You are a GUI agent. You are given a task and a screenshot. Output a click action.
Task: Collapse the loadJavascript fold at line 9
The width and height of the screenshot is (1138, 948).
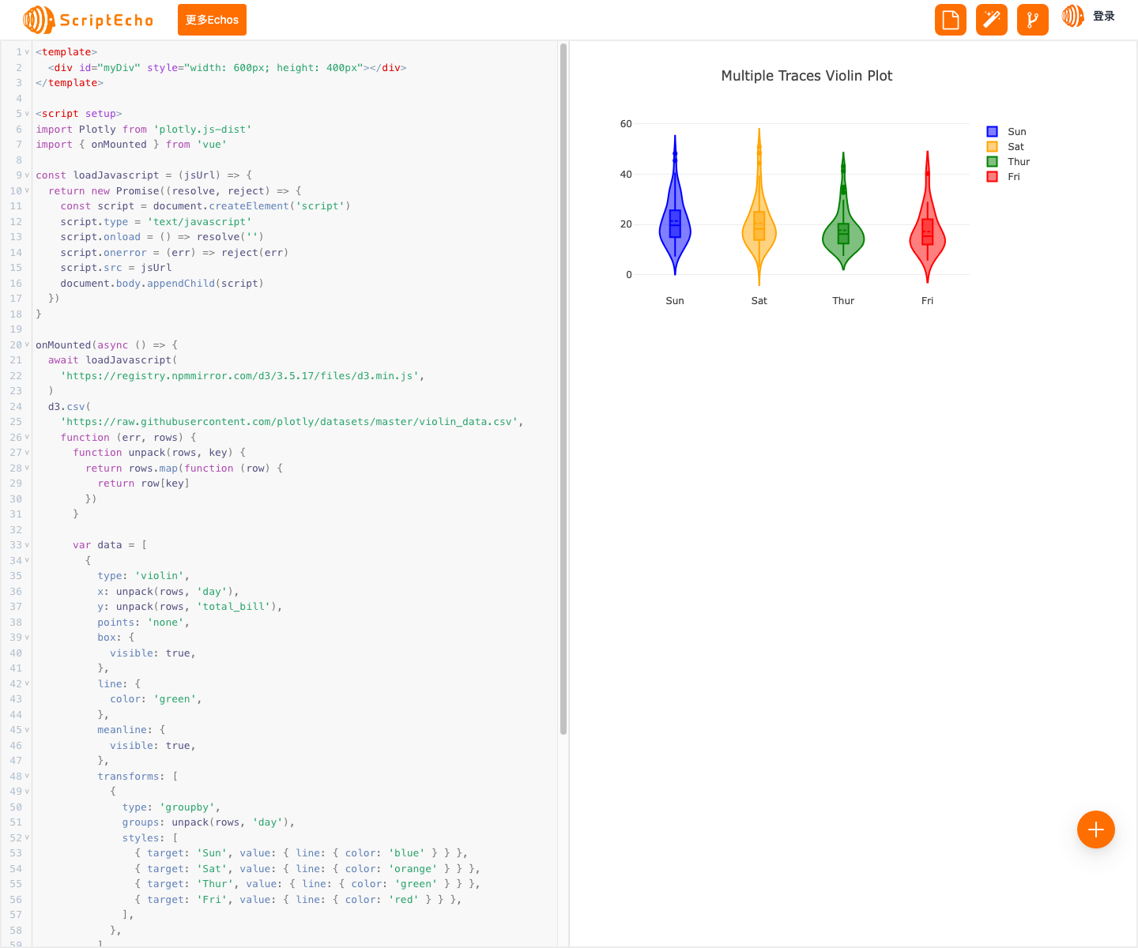pos(27,175)
